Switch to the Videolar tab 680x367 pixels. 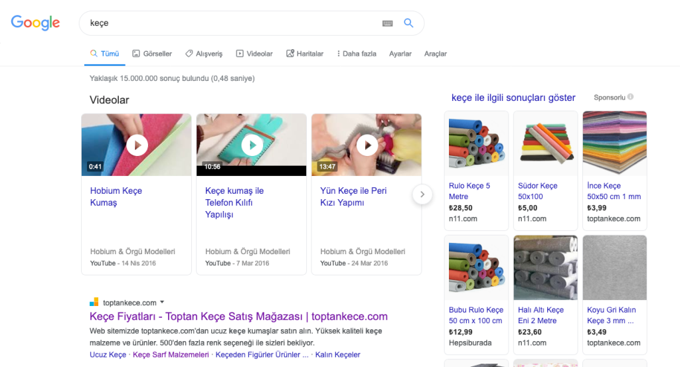click(x=254, y=54)
